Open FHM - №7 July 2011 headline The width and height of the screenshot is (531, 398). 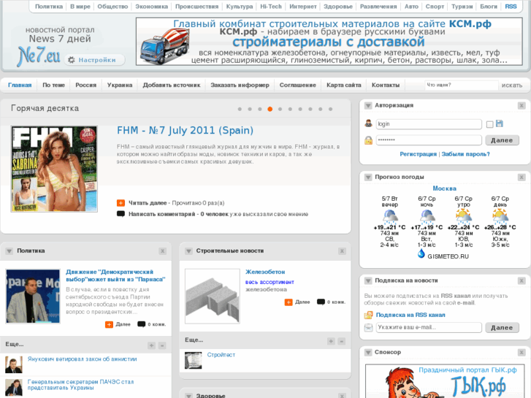pos(185,131)
